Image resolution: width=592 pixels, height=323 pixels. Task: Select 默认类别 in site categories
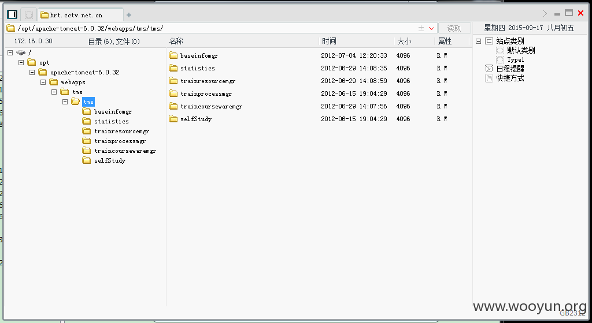click(521, 50)
